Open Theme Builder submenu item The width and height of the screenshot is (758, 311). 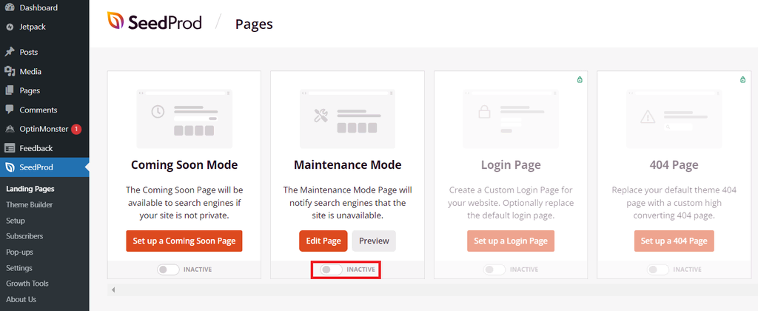(30, 204)
